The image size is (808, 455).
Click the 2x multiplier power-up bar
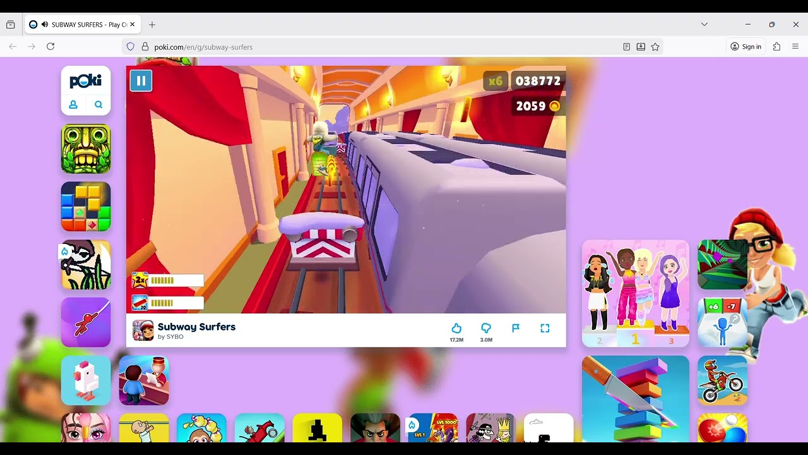168,281
